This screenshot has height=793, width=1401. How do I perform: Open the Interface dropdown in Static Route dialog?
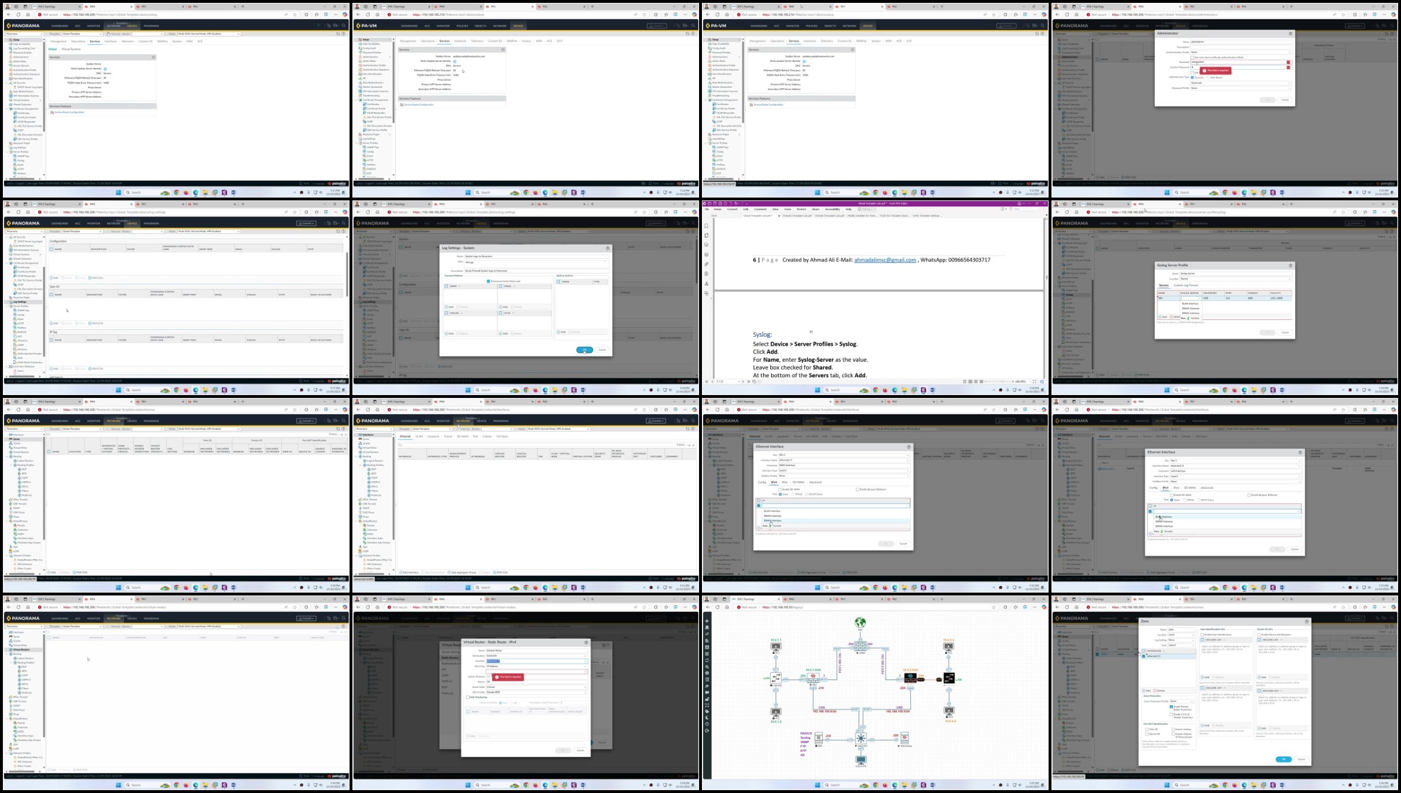(537, 661)
